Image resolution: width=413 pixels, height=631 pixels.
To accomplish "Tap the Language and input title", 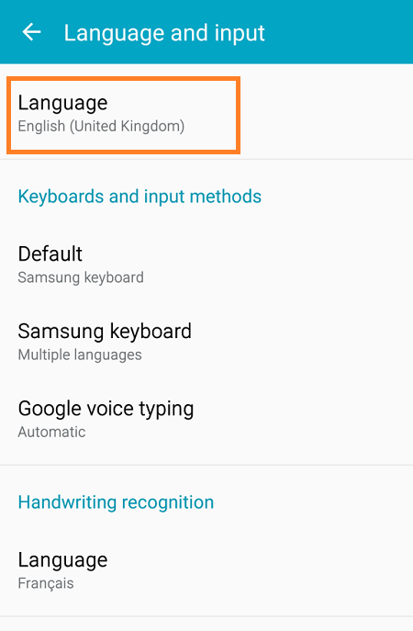I will pos(164,33).
